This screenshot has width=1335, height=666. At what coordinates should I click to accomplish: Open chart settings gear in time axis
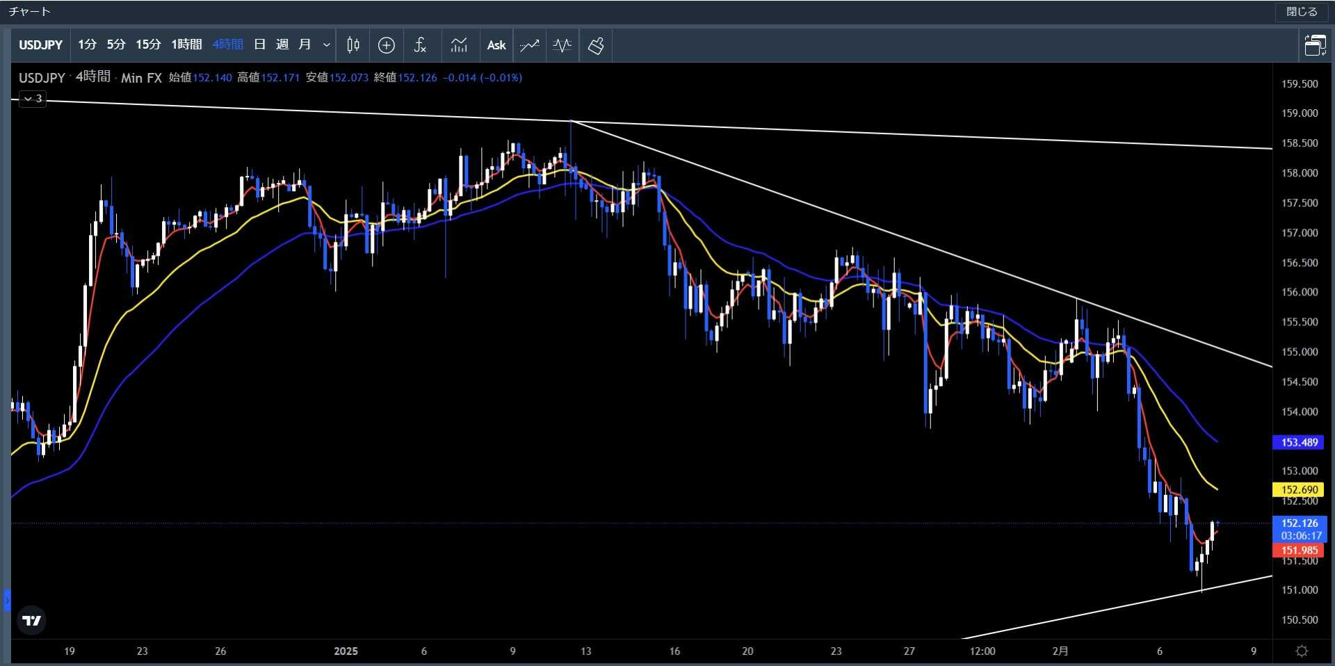coord(1302,651)
